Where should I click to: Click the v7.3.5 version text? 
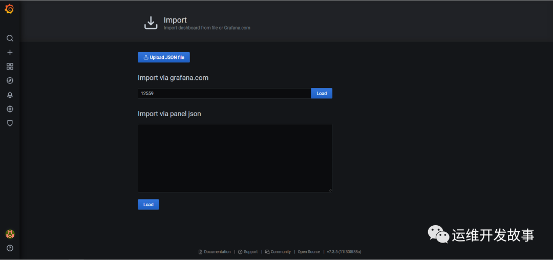point(344,252)
